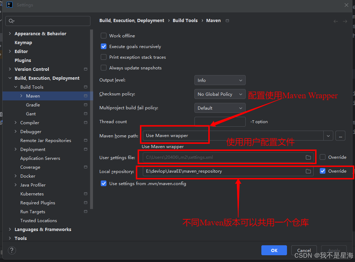Enable Always update snapshots
Screen dimensions: 355x262
(x=104, y=68)
